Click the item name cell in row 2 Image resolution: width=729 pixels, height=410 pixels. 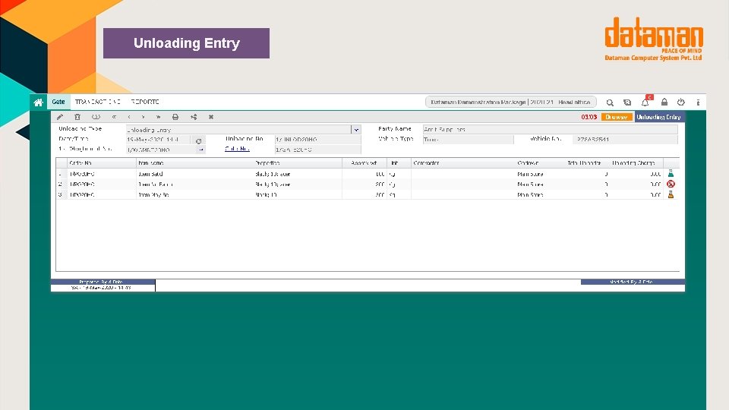pyautogui.click(x=195, y=184)
